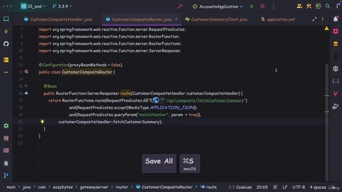Click the gatewayserver breadcrumb
The height and width of the screenshot is (192, 342).
pos(94,187)
